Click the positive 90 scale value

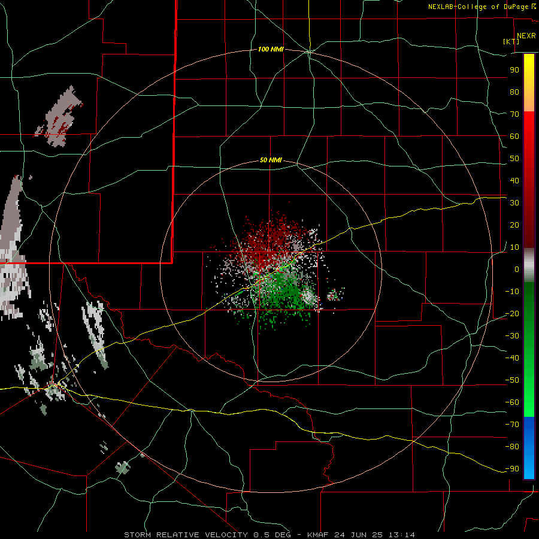click(x=514, y=70)
